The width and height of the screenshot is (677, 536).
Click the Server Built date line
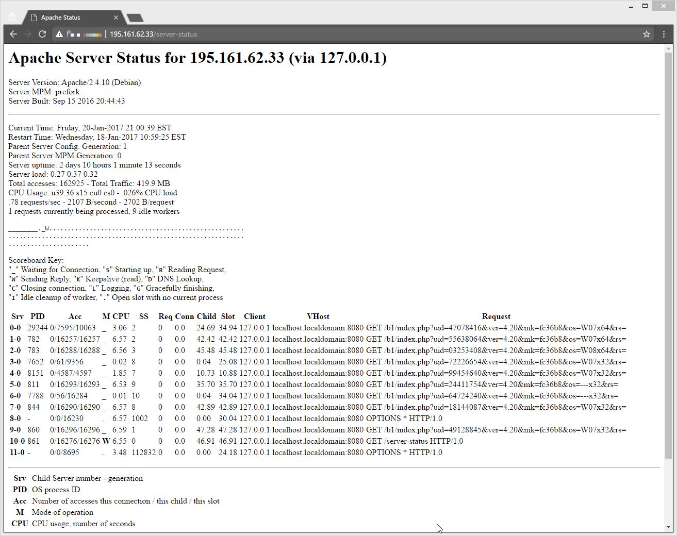pos(67,101)
